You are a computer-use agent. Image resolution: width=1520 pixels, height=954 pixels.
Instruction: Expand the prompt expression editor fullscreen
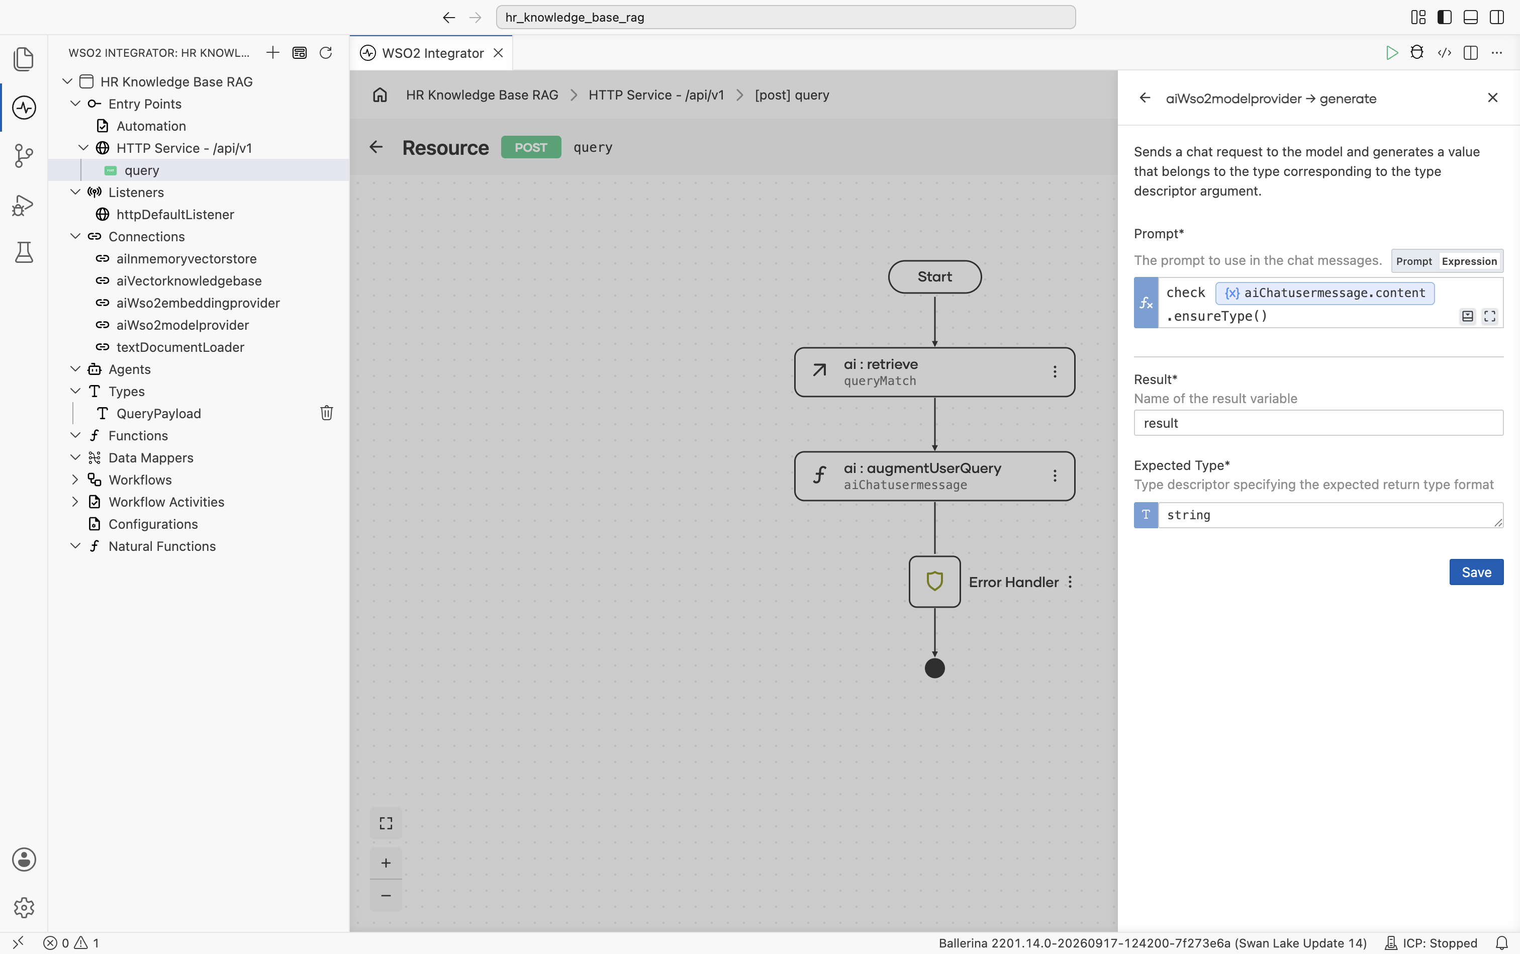1490,316
